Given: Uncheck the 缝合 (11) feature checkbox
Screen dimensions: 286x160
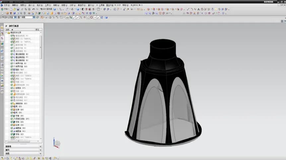Looking at the screenshot, I should click(12, 70).
